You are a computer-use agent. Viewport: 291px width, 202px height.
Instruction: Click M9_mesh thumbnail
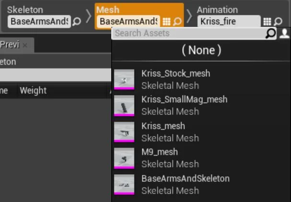coord(124,158)
